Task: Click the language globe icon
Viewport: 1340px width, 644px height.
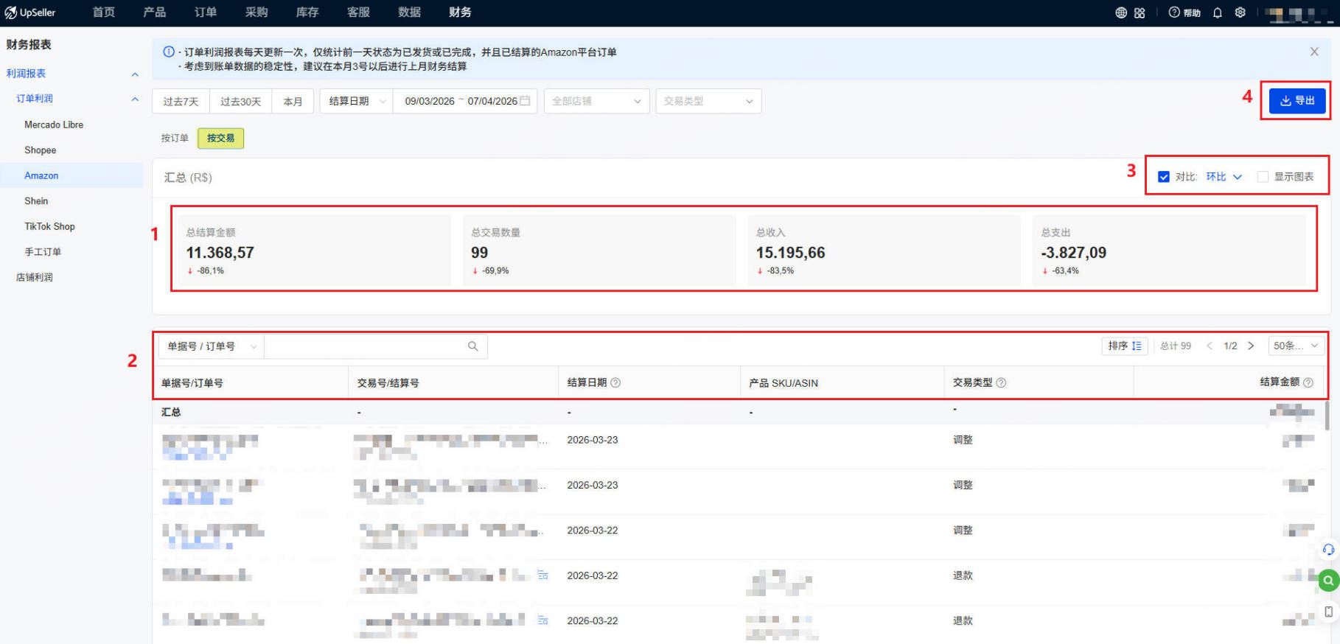Action: pyautogui.click(x=1121, y=13)
